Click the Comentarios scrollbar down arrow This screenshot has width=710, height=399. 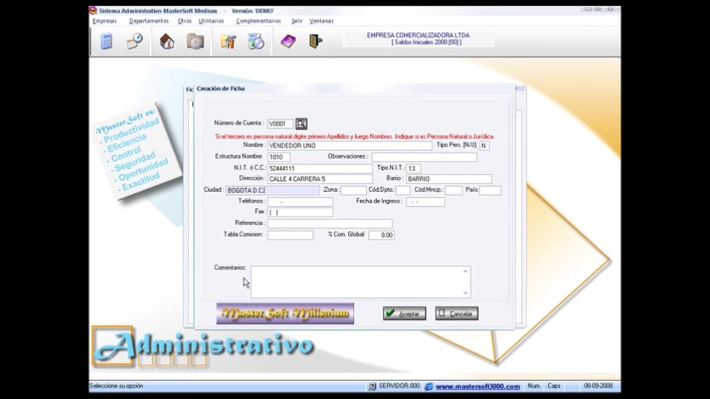coord(465,293)
